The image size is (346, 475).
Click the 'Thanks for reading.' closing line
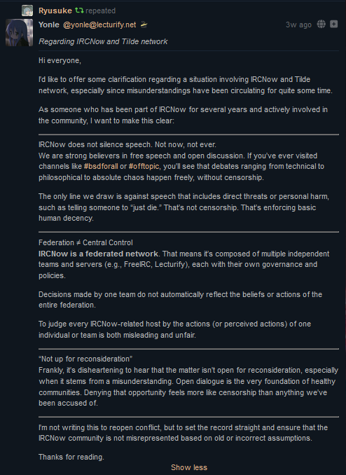click(x=71, y=457)
